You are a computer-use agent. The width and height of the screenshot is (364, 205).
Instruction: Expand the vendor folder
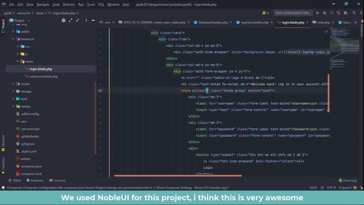coord(13,106)
